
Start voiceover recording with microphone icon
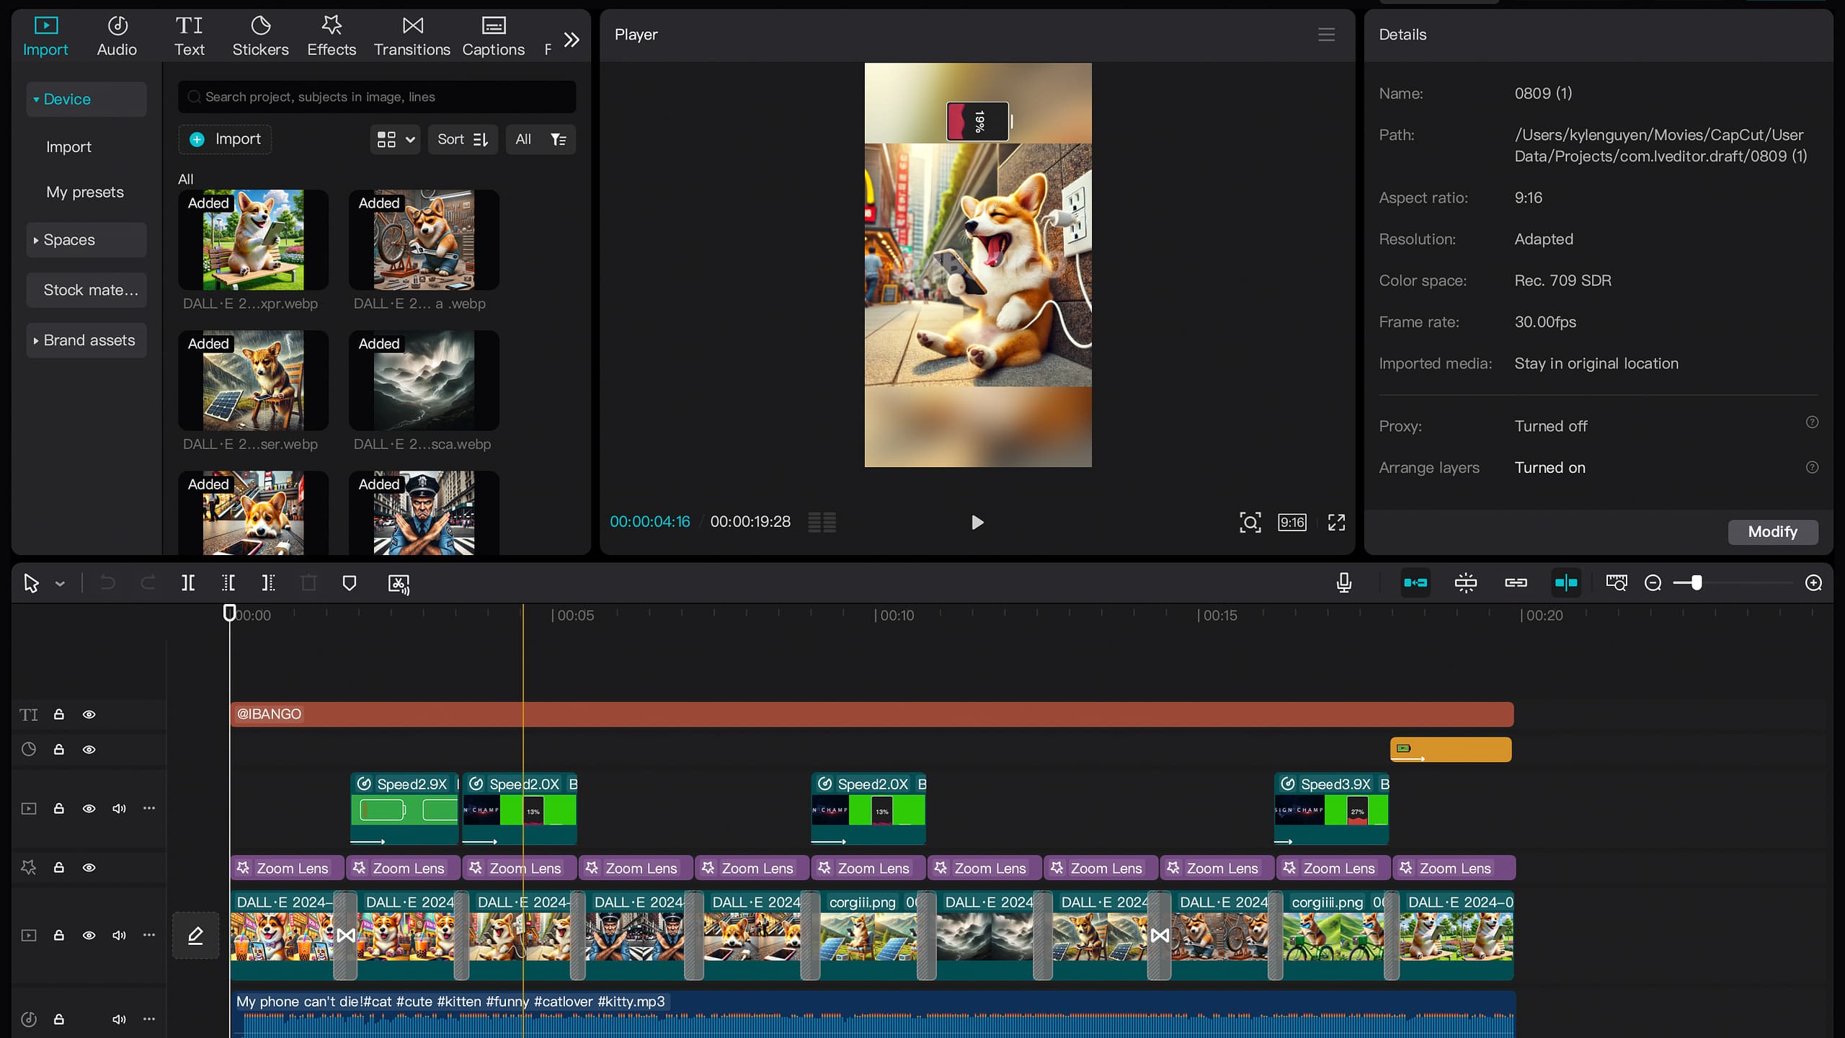tap(1344, 583)
